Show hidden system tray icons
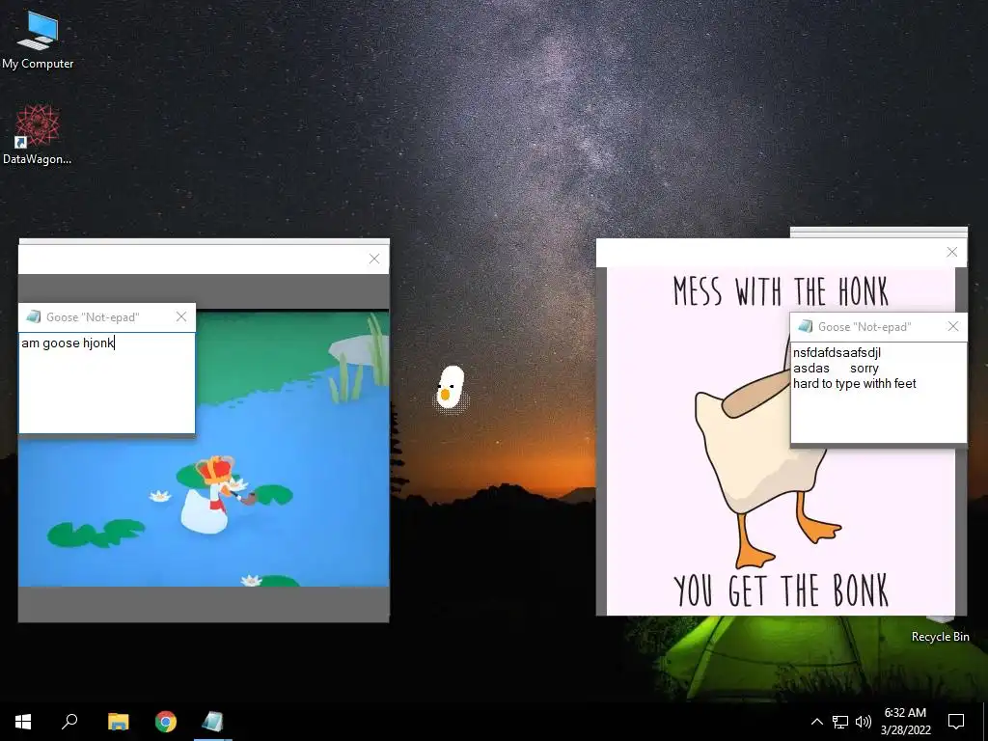 pyautogui.click(x=816, y=722)
